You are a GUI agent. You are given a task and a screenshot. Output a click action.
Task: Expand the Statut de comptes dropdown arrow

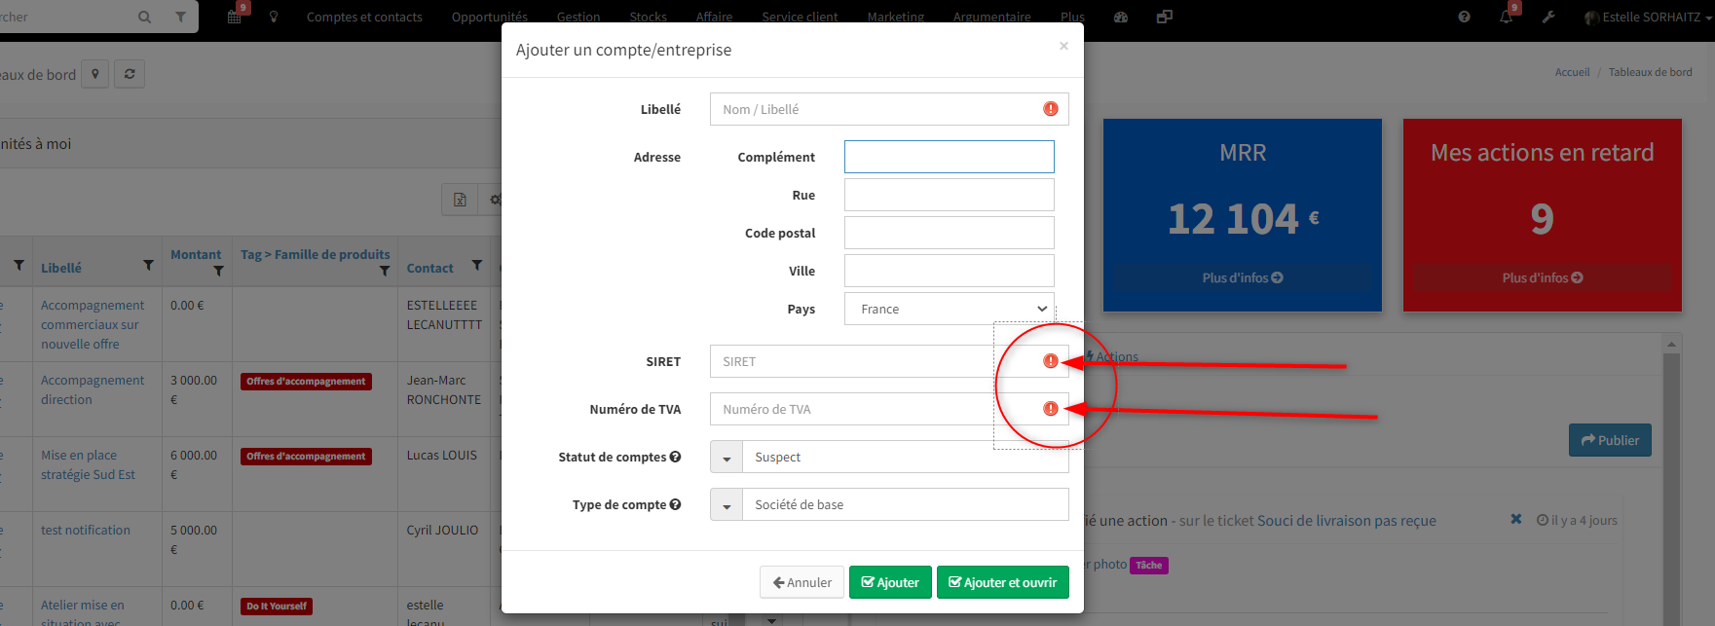[727, 458]
